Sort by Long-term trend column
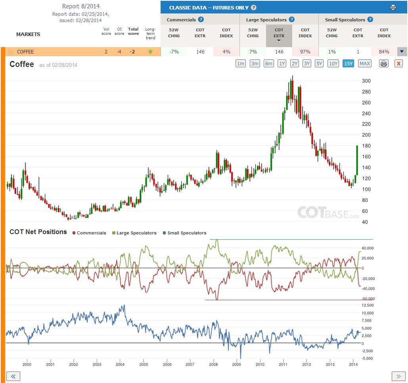 click(150, 34)
